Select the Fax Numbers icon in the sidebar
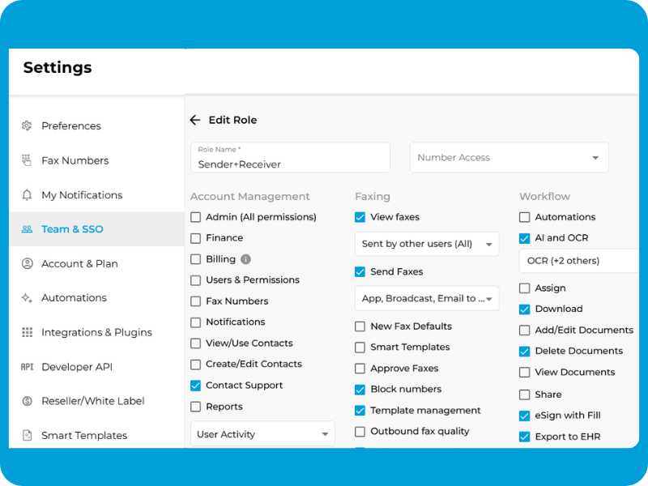Screen dimensions: 648x486 click(x=27, y=160)
